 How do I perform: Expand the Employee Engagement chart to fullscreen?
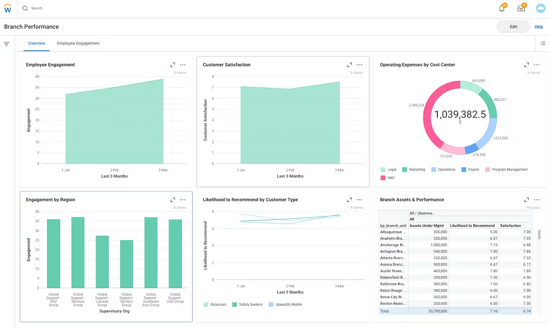tap(173, 65)
